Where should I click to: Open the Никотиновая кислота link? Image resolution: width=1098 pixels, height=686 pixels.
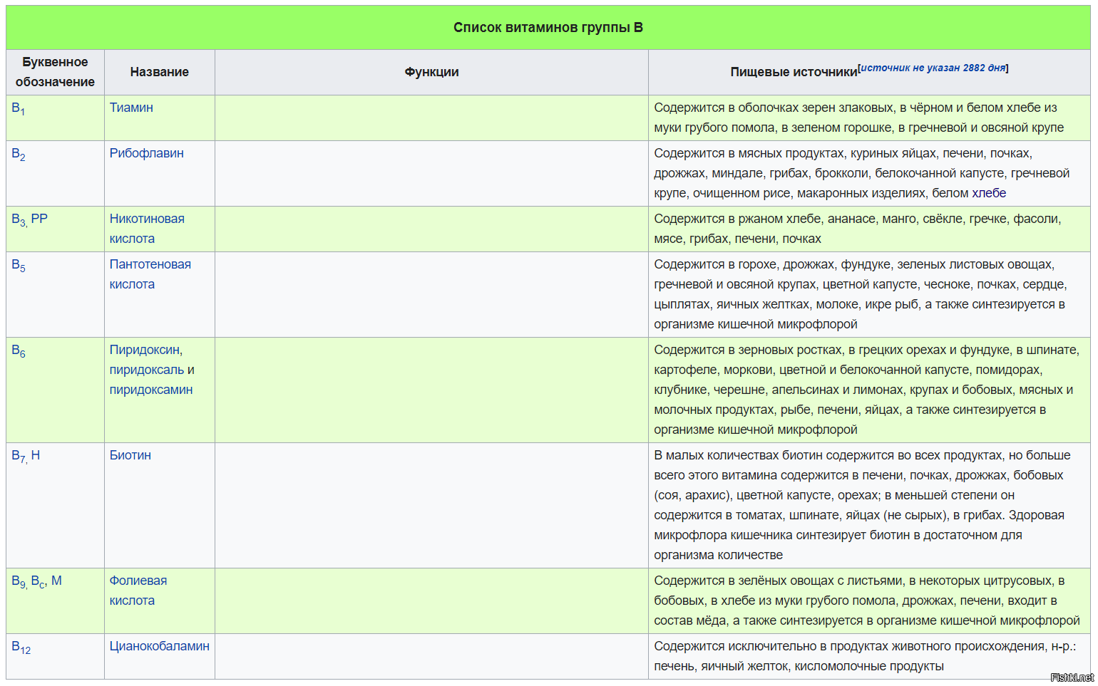[x=147, y=229]
